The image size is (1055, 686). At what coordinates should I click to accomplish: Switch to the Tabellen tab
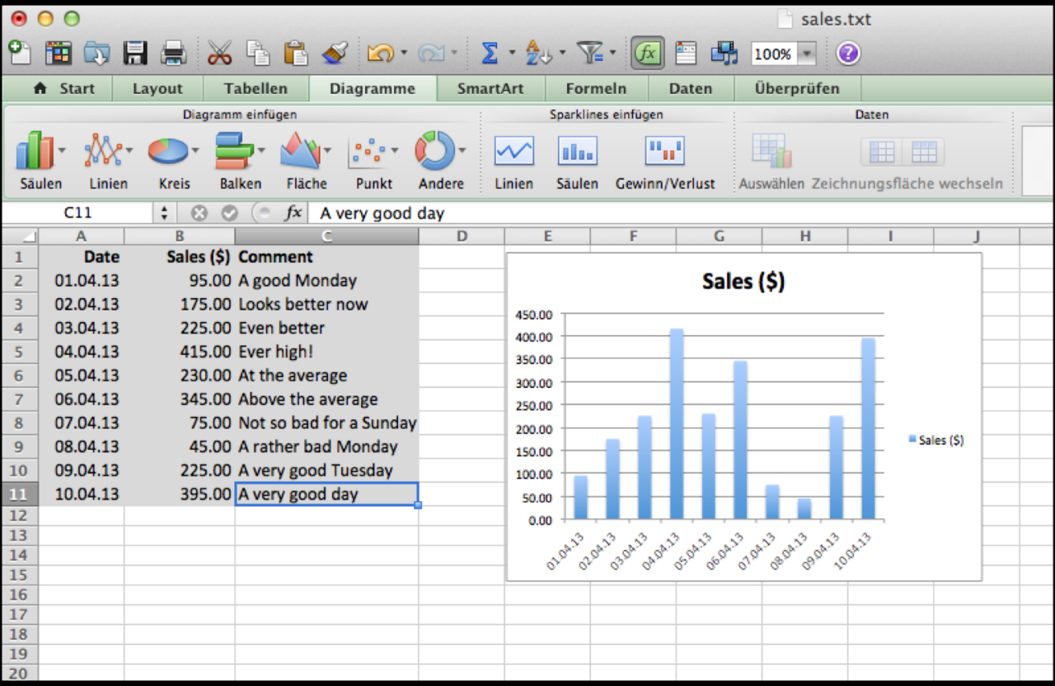tap(256, 88)
